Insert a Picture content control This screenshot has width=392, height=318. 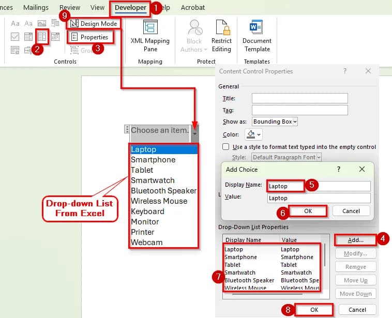42,23
